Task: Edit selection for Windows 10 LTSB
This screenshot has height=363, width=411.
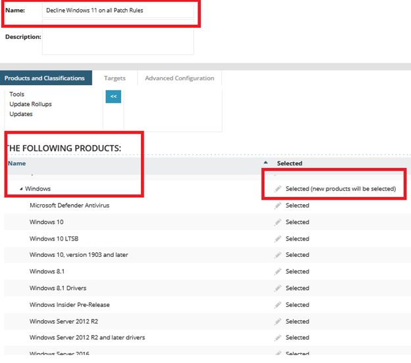Action: pos(278,238)
